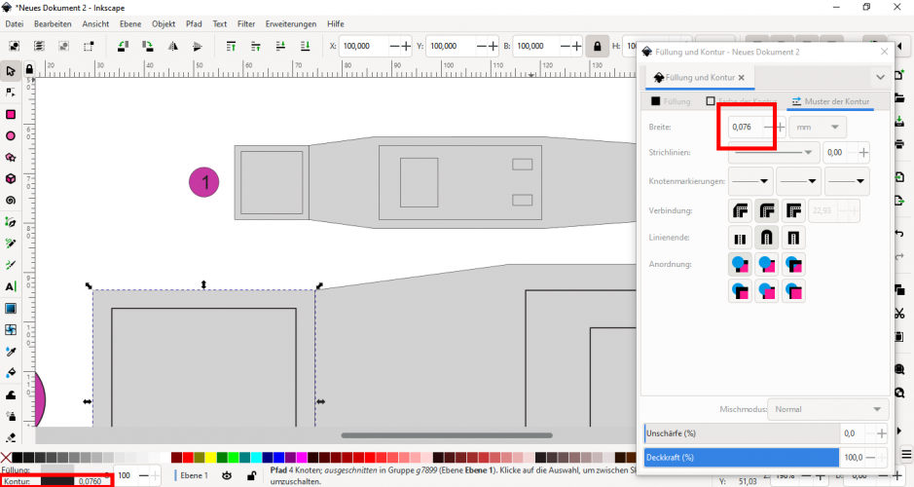
Task: Open middle marker Knotenmarkierungen dropdown
Action: [798, 181]
